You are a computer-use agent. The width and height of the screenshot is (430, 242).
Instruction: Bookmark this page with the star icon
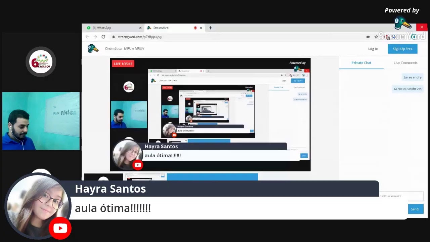pyautogui.click(x=376, y=37)
